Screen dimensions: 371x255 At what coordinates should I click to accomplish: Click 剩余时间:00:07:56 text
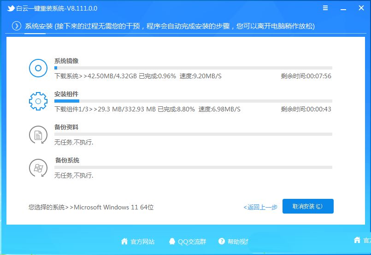click(306, 76)
